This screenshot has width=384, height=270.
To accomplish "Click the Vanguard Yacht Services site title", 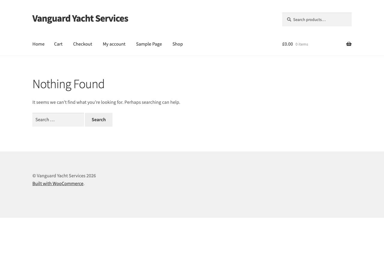I will point(80,18).
